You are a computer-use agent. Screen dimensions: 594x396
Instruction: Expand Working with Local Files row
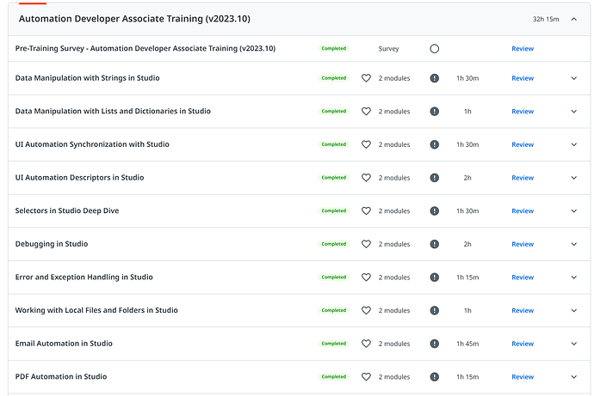[574, 310]
